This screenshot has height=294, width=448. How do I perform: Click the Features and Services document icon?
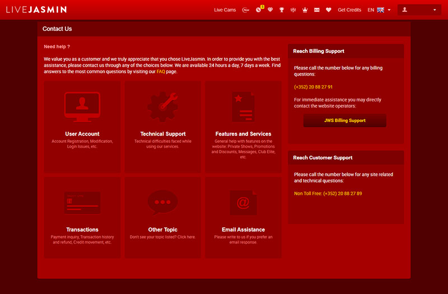(243, 107)
